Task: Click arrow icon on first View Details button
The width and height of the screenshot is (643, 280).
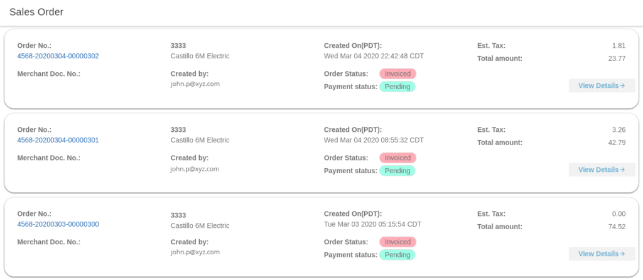Action: pyautogui.click(x=622, y=85)
